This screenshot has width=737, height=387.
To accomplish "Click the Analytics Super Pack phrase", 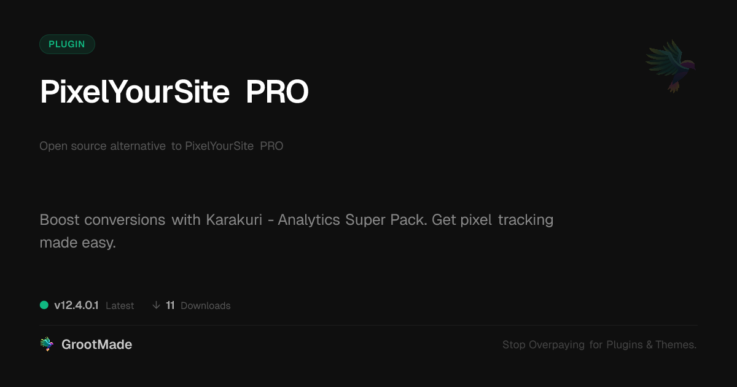I will (352, 220).
